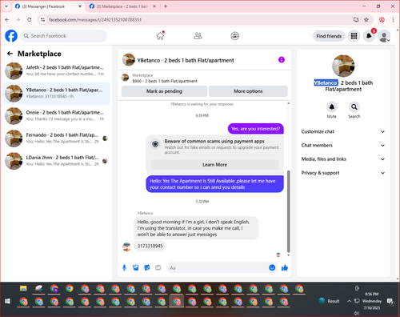Click Learn More on scam warning
Viewport: 400px width, 317px height.
pos(214,165)
